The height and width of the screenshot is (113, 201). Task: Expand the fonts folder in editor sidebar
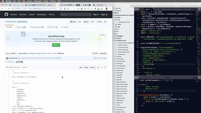(x=115, y=24)
